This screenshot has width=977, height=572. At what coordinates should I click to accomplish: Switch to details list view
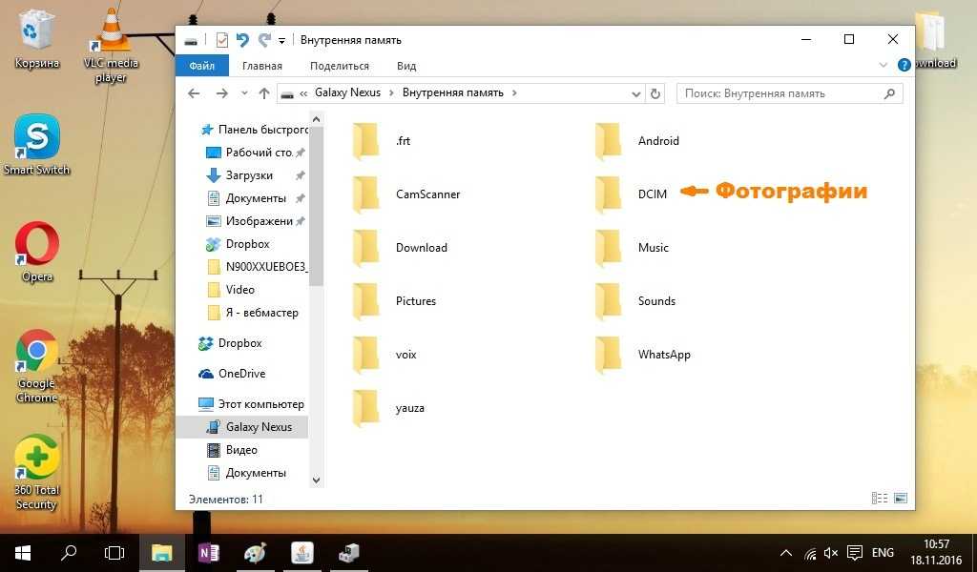tap(879, 499)
